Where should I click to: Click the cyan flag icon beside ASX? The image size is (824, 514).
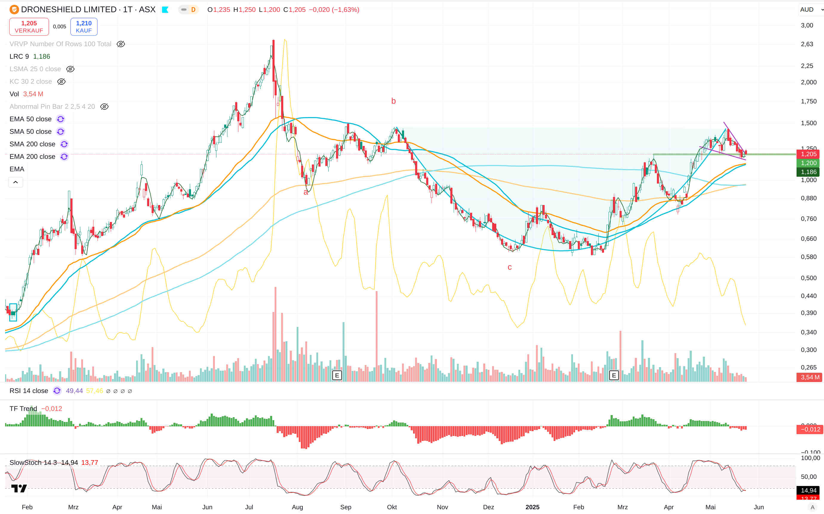[x=165, y=10]
